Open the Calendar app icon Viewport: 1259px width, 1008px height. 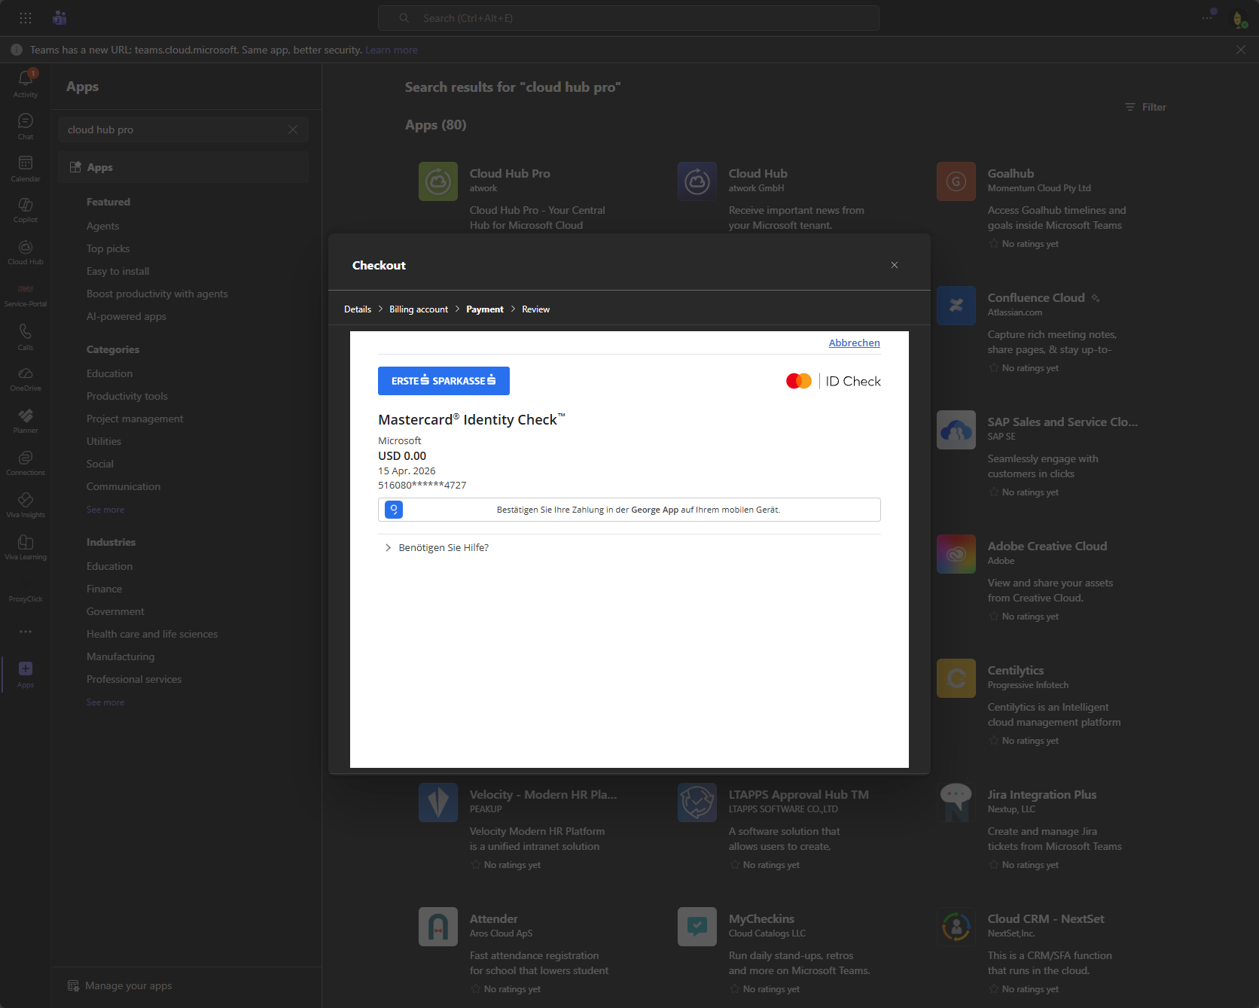click(x=26, y=168)
